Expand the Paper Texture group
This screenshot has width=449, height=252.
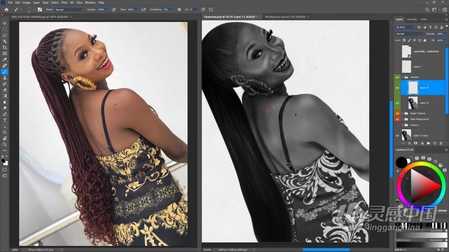click(403, 113)
